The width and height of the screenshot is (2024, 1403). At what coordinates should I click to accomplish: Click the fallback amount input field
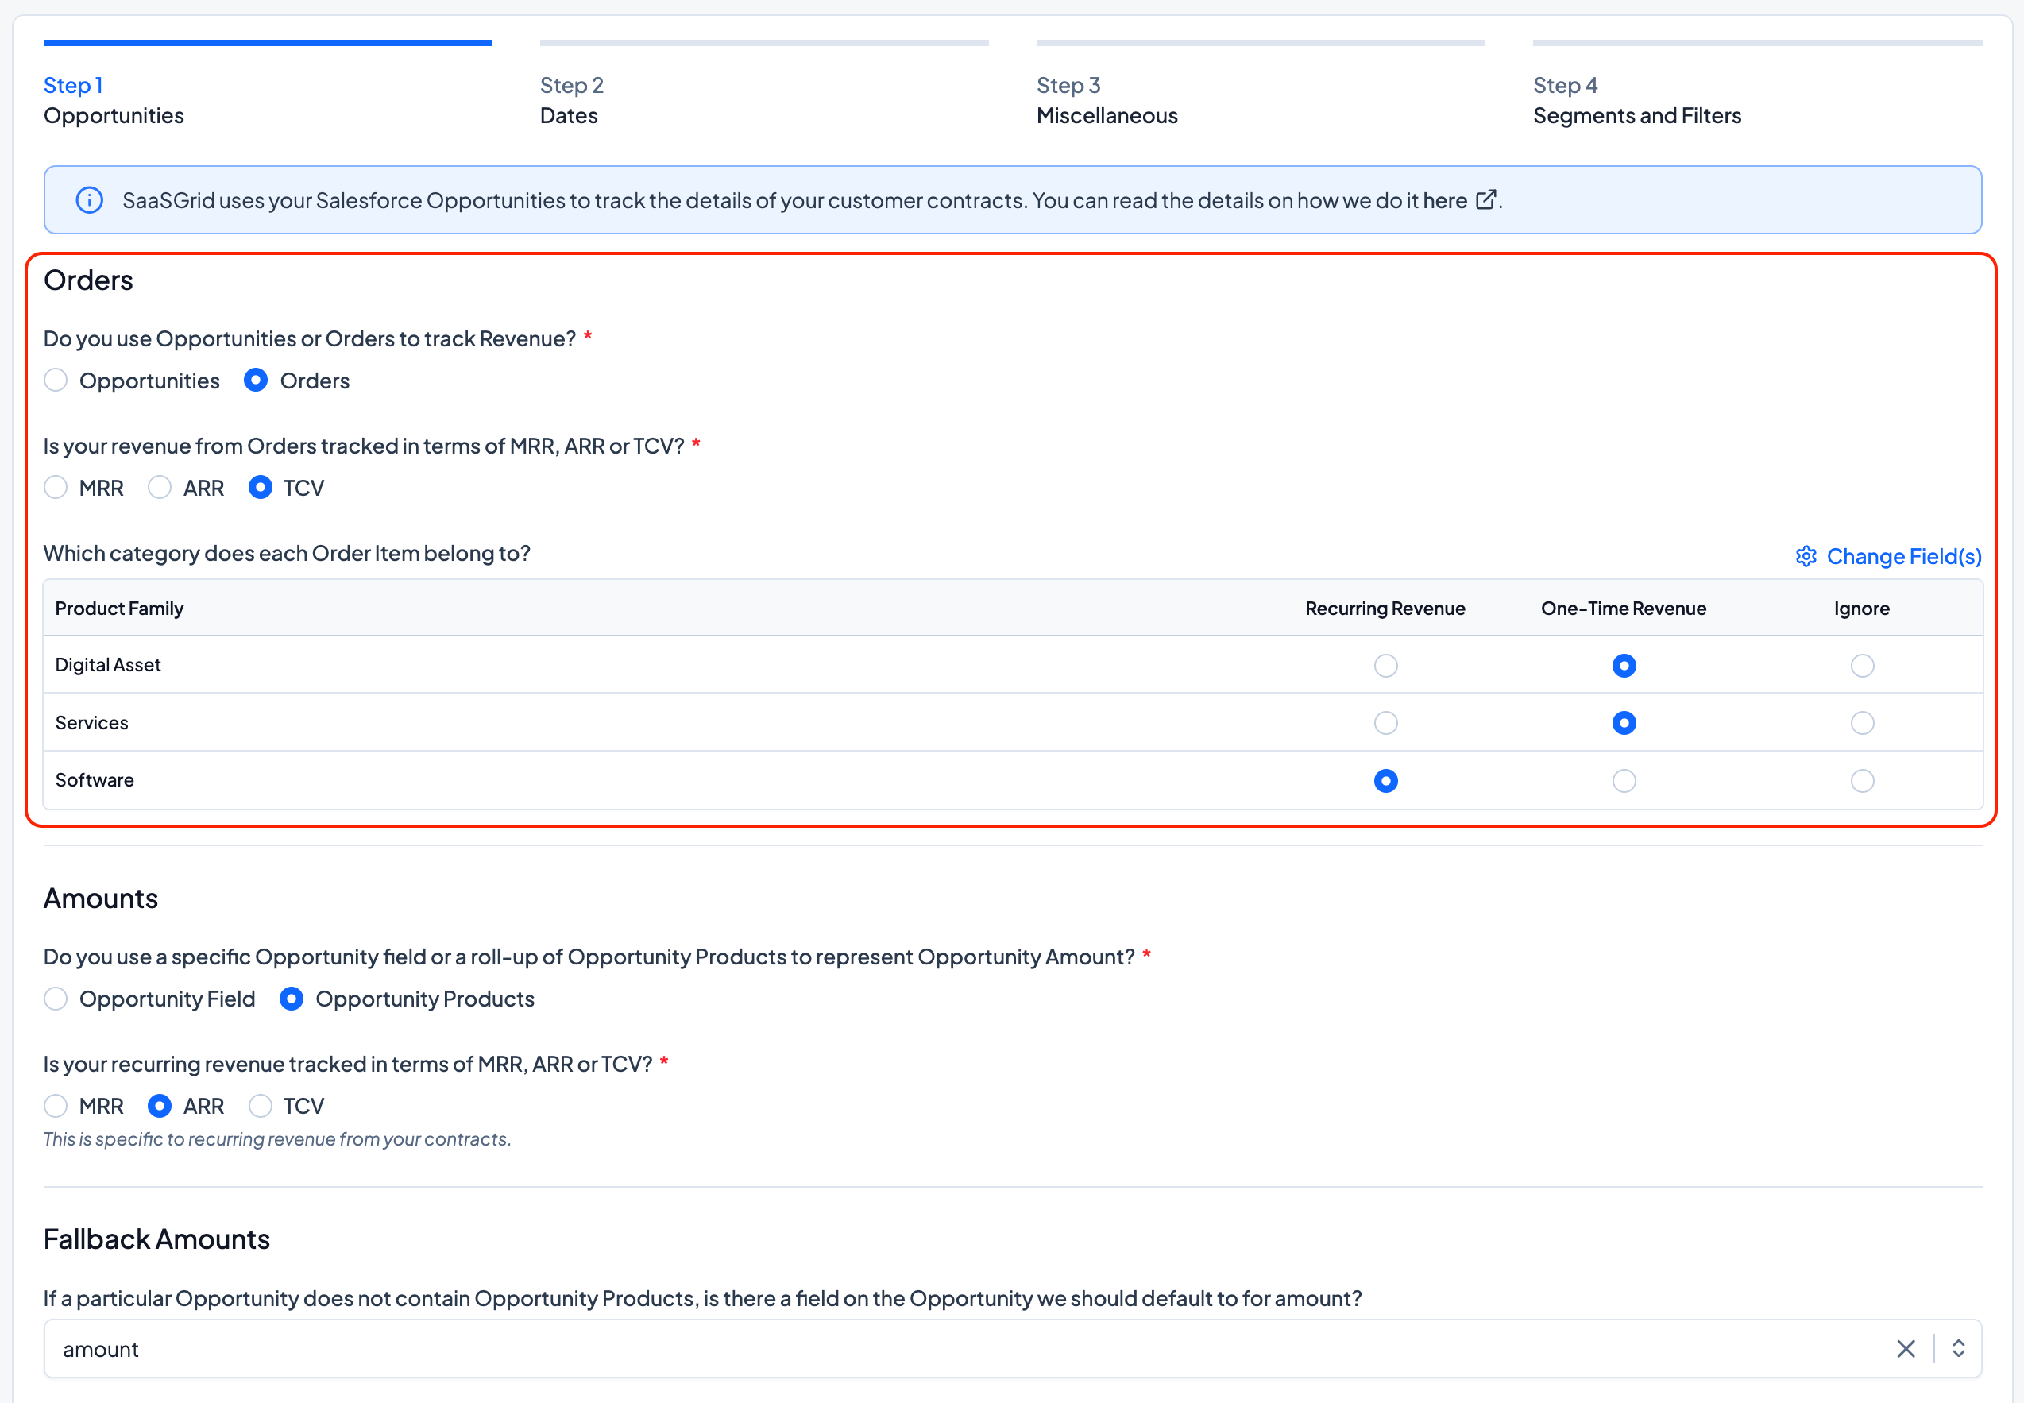[879, 1348]
